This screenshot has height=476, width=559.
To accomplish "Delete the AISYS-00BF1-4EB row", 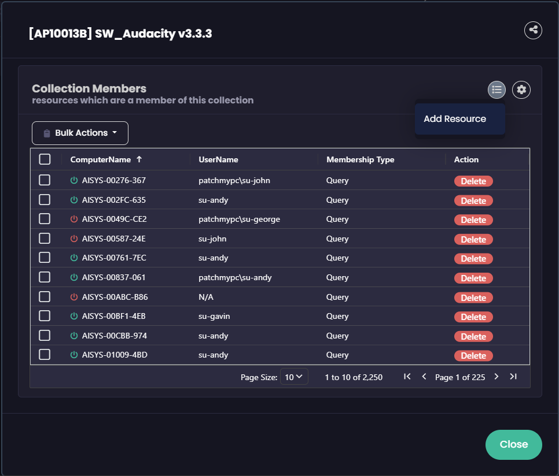I will [473, 317].
